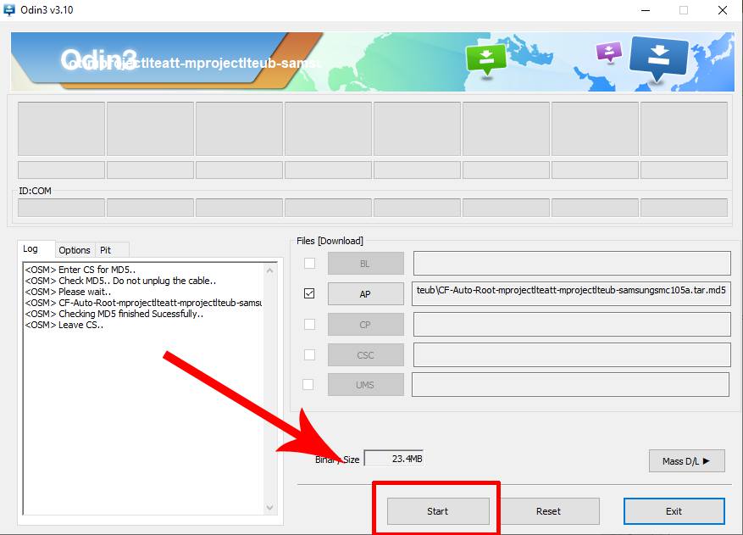Enable the BL file checkbox
Viewport: 743px width, 535px height.
(309, 263)
